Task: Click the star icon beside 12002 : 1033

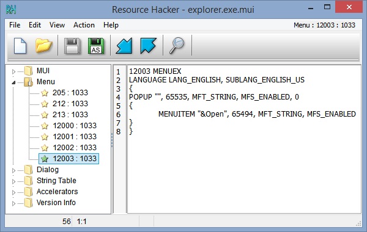Action: click(x=45, y=148)
